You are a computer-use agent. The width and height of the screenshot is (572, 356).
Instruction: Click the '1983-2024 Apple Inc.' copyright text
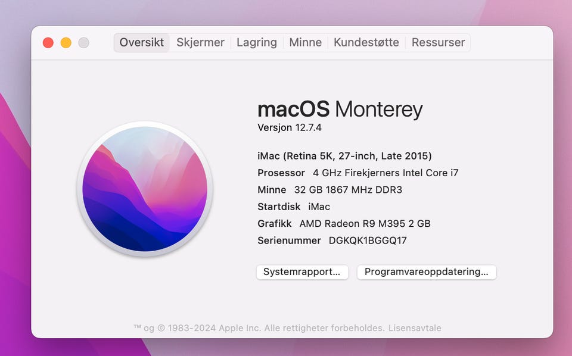(214, 328)
